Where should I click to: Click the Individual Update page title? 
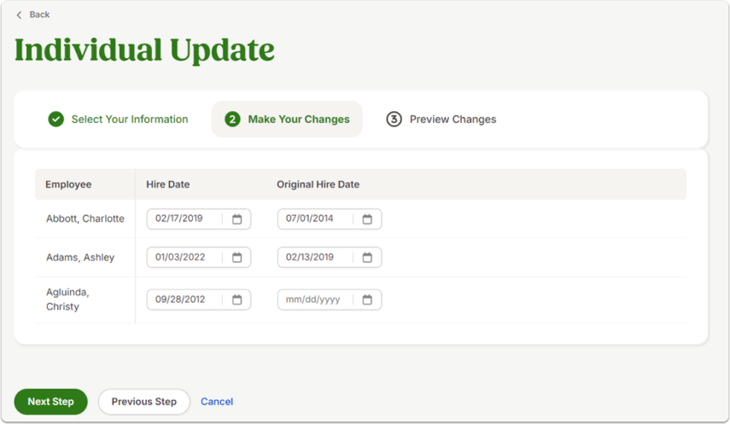(145, 50)
